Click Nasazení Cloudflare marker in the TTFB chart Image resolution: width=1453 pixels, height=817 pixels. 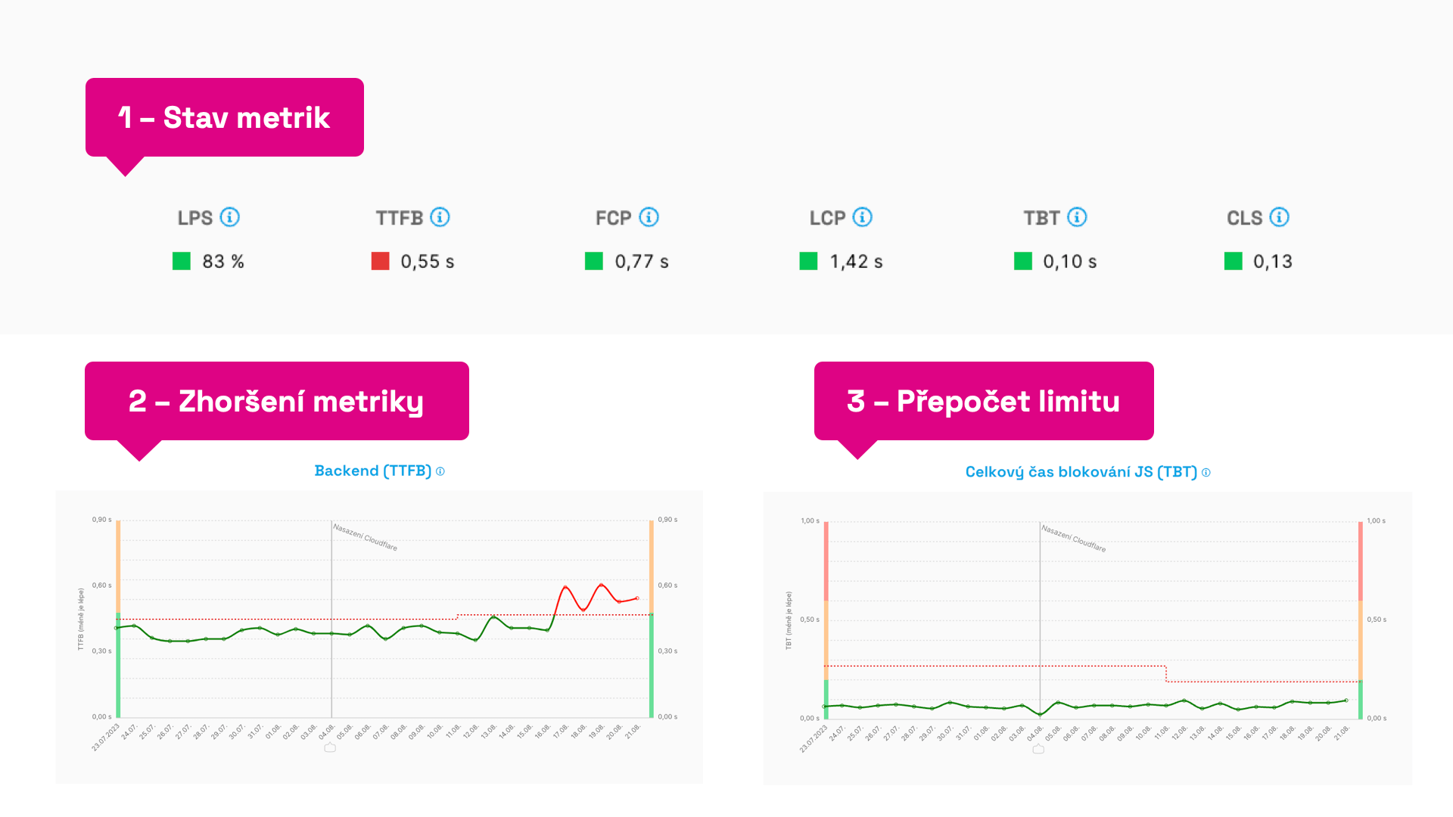(366, 537)
